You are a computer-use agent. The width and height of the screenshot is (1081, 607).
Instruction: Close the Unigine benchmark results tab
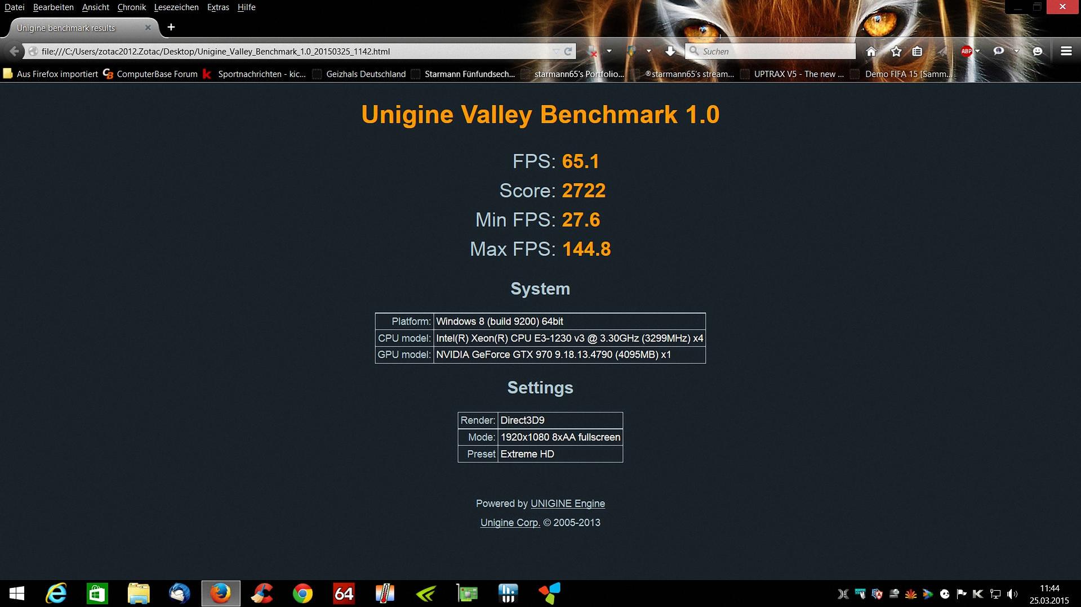click(148, 27)
